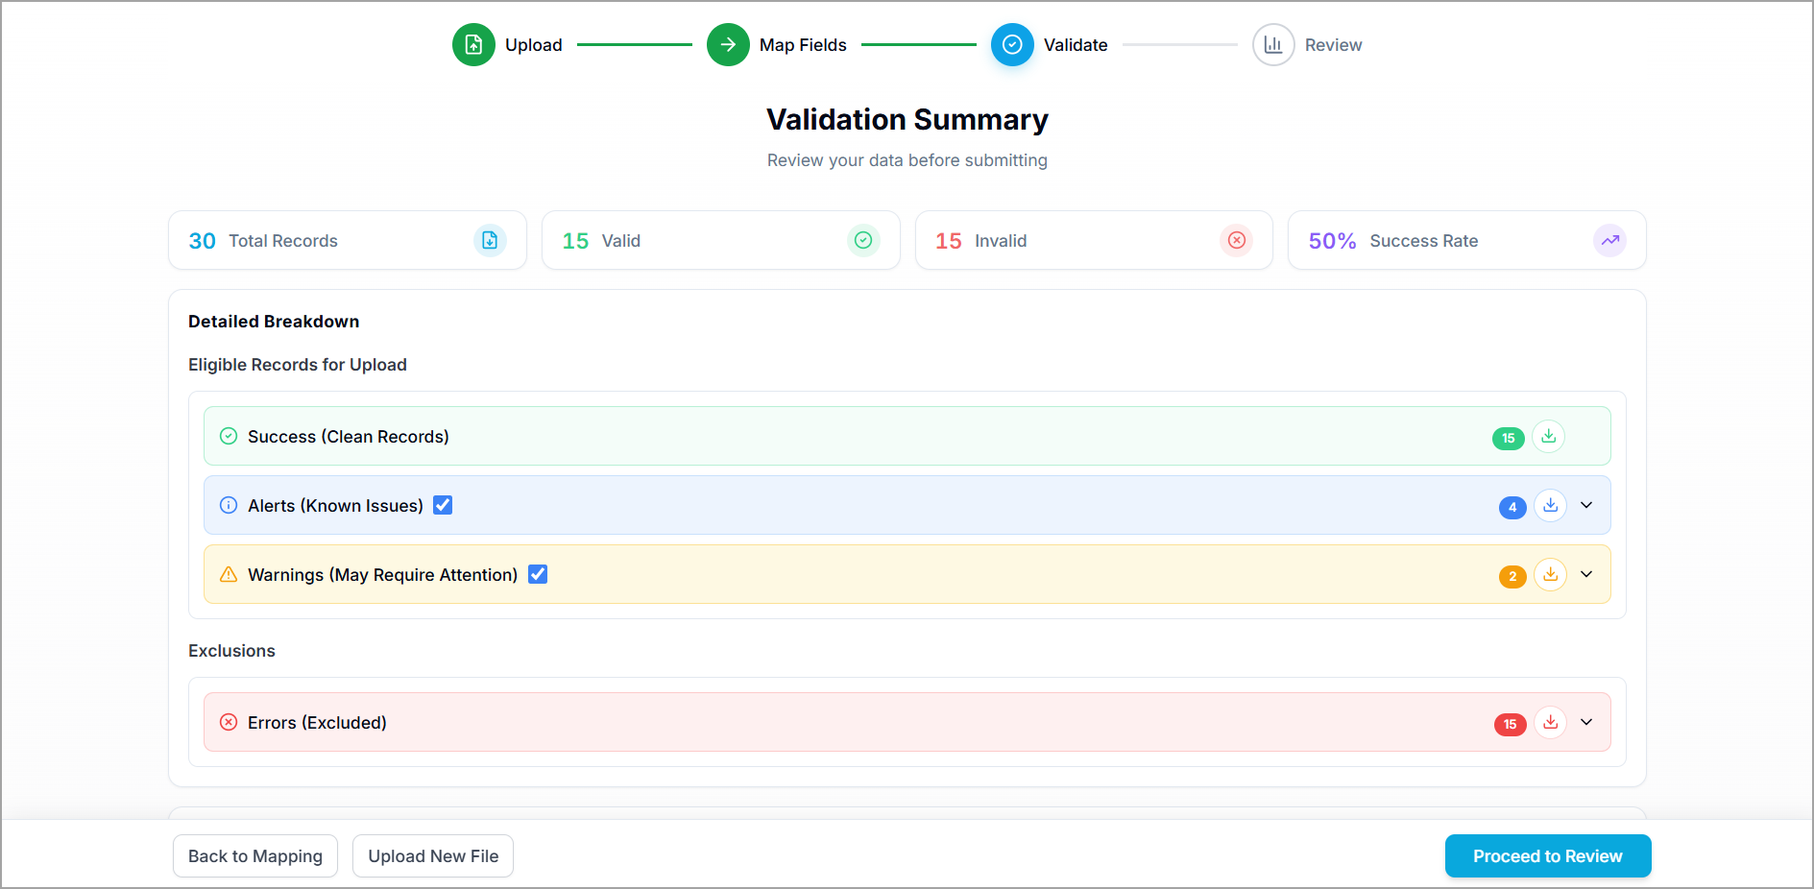Go to the Map Fields step

728,45
